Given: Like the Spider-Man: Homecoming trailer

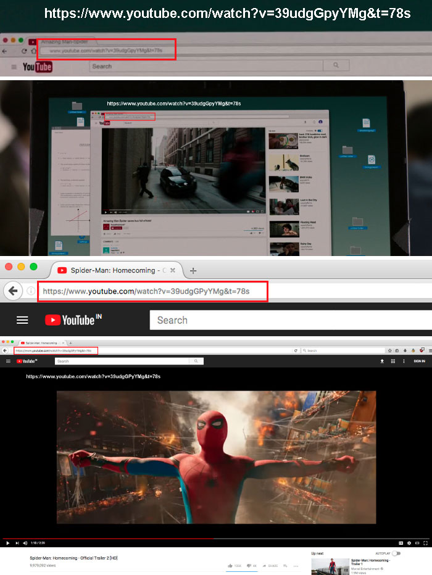Looking at the screenshot, I should [235, 566].
